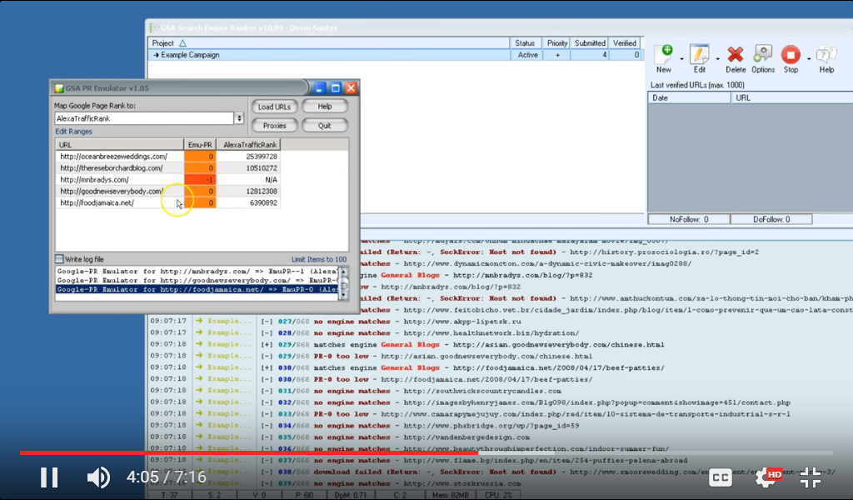
Task: Open the Edit Ranges link
Action: coord(73,132)
